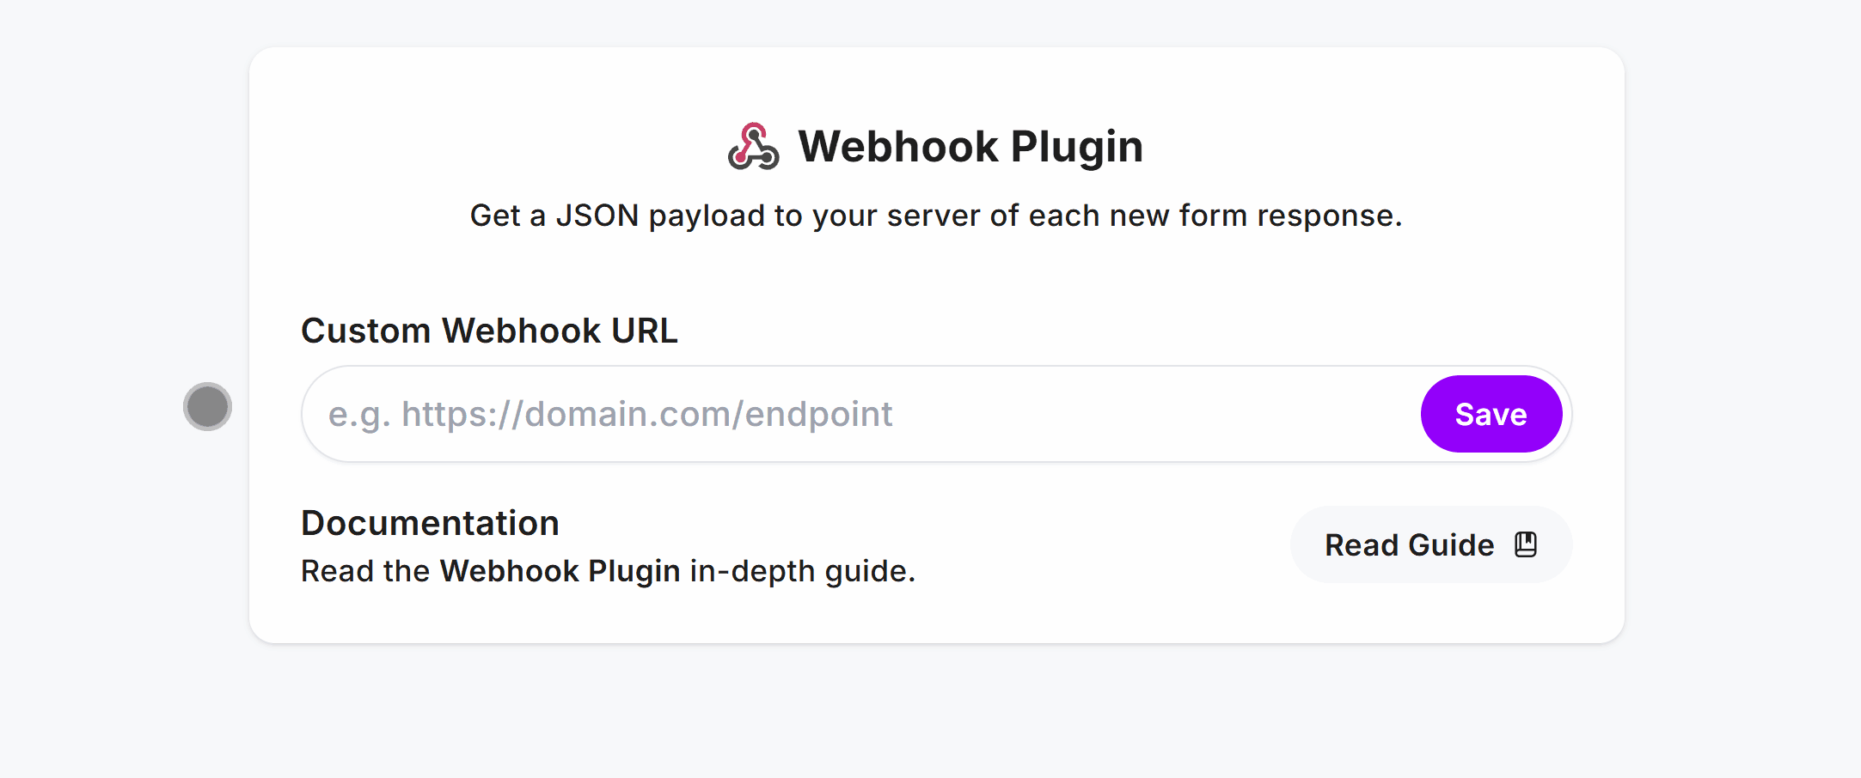Screen dimensions: 1861x778
Task: Click the word 'Guide' on the Read Guide button
Action: click(1451, 544)
